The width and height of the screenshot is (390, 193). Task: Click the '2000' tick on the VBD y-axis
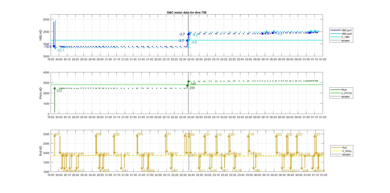(x=46, y=19)
